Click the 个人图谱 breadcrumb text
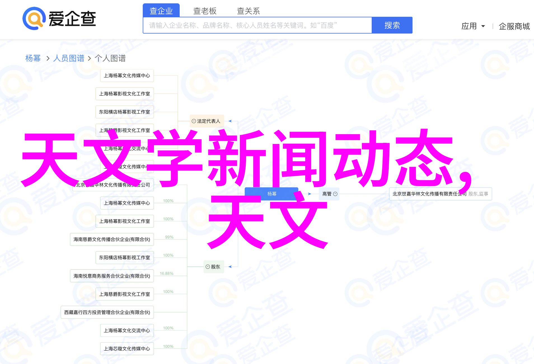This screenshot has width=534, height=364. click(110, 58)
